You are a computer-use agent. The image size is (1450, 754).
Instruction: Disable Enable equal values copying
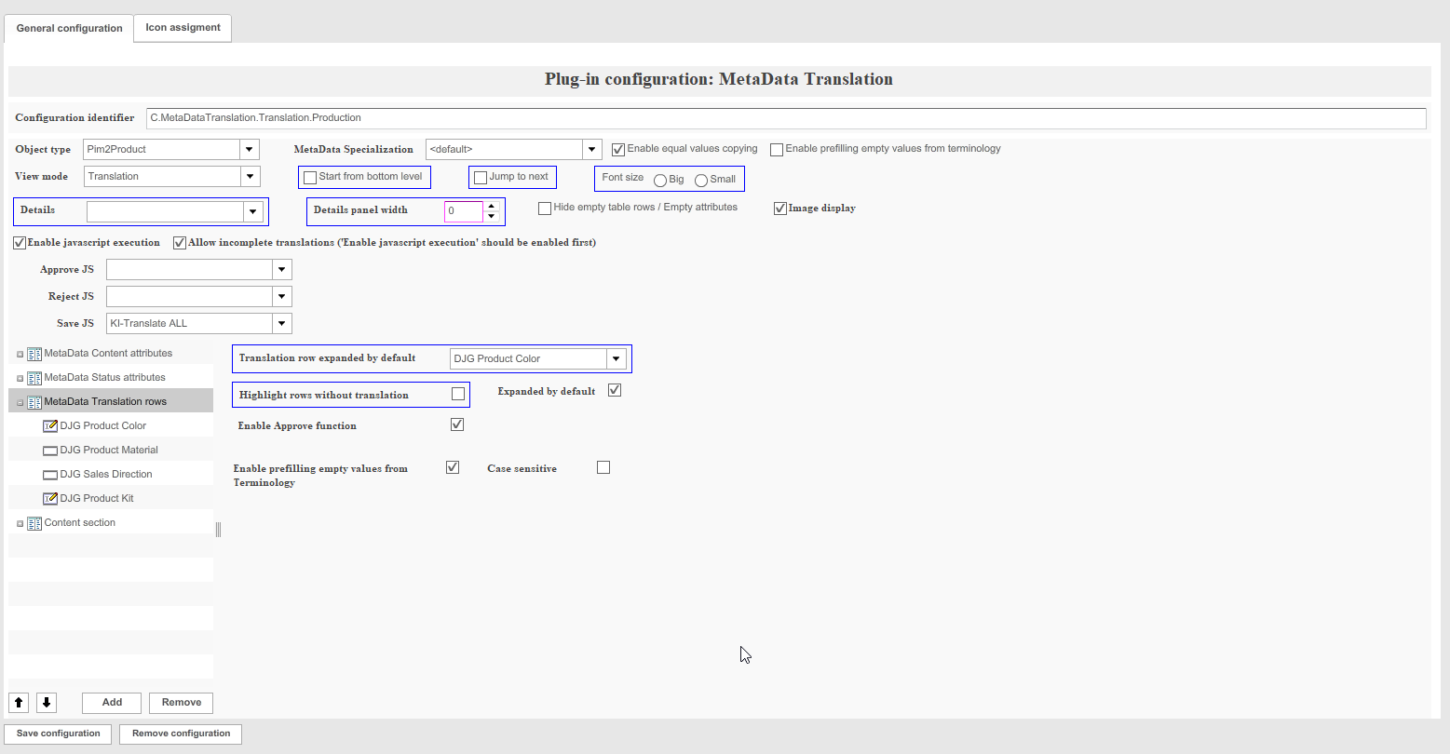(x=617, y=149)
